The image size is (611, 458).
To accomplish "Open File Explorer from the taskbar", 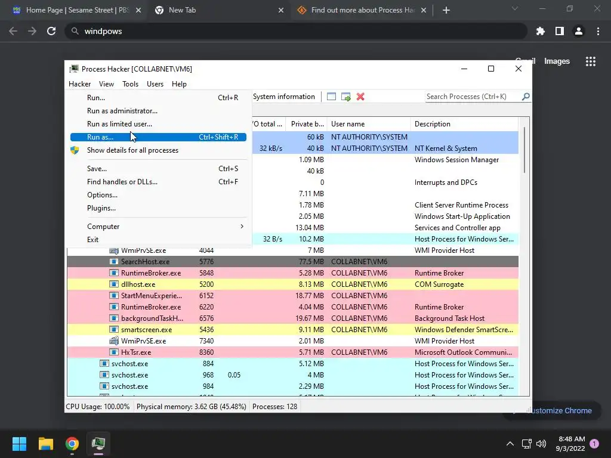I will coord(45,444).
